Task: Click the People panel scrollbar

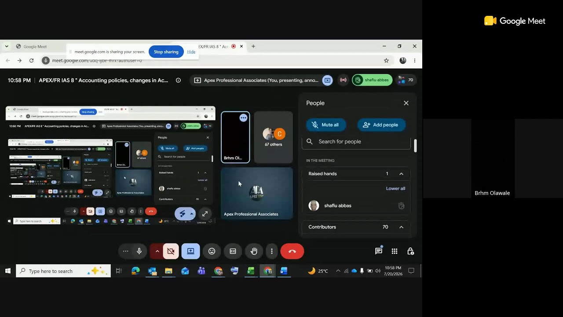Action: (415, 145)
